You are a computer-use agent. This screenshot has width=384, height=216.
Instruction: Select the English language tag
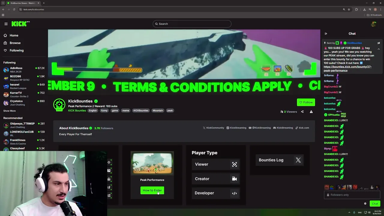pyautogui.click(x=93, y=110)
